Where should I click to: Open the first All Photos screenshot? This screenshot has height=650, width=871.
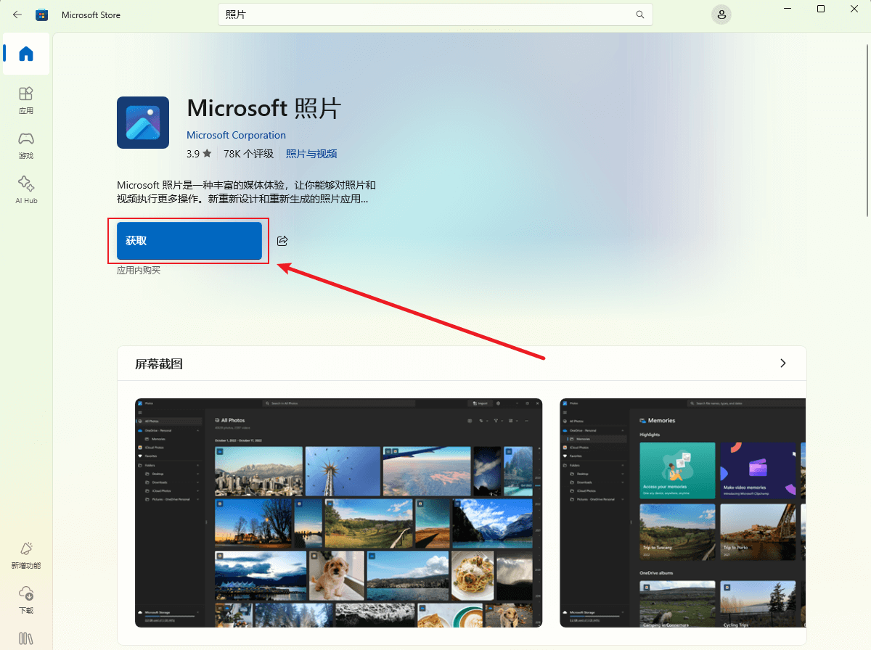338,512
